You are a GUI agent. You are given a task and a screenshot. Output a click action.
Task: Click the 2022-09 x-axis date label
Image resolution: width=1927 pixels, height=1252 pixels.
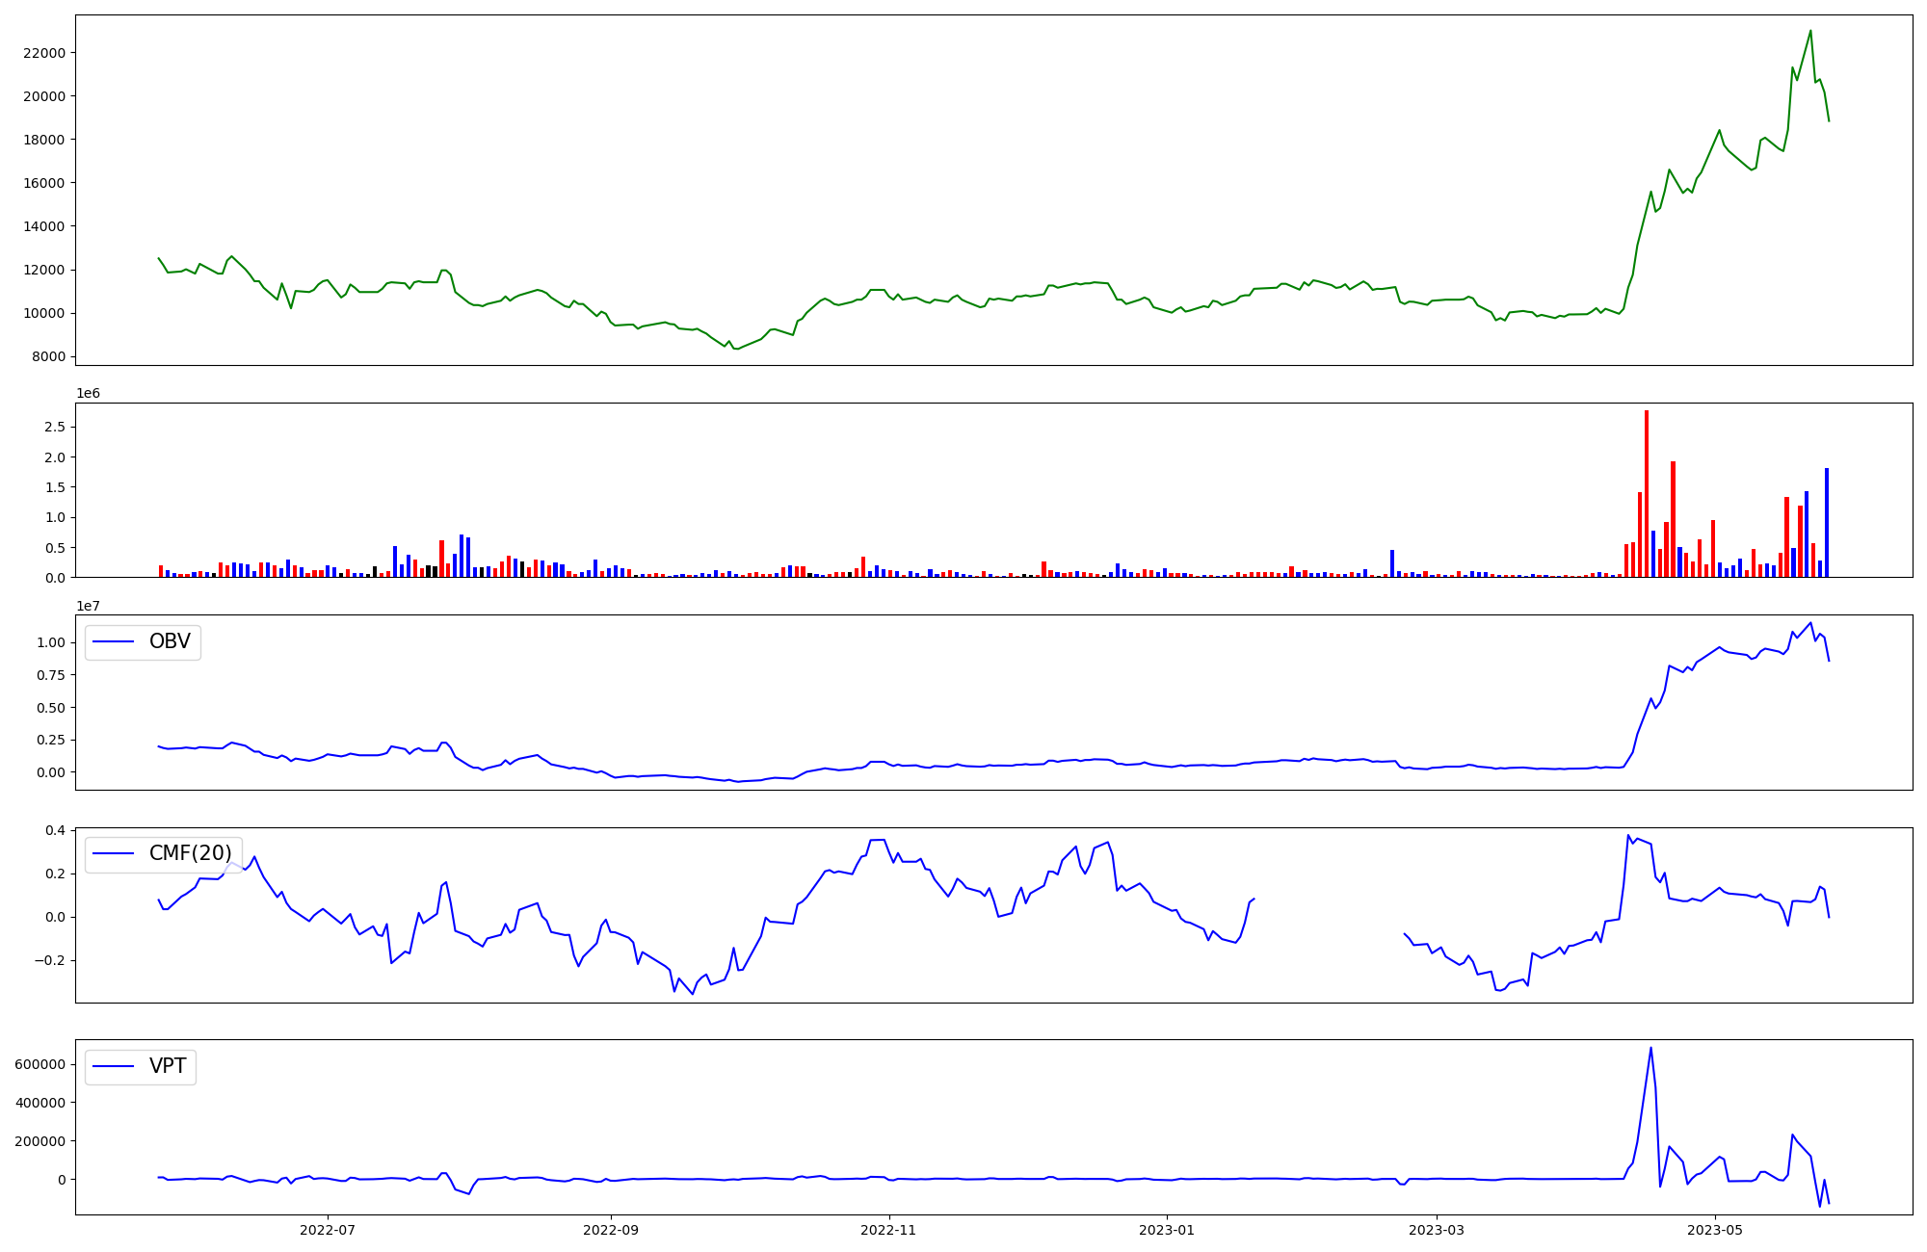610,1230
